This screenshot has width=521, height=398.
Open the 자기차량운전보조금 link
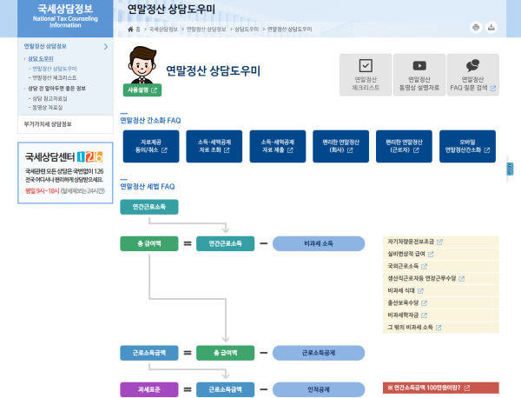(415, 242)
